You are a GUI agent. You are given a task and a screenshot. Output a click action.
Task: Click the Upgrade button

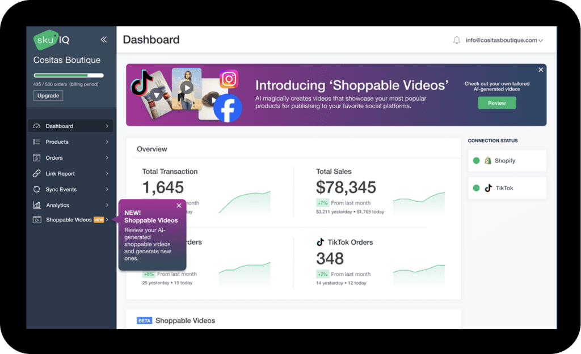pos(48,96)
